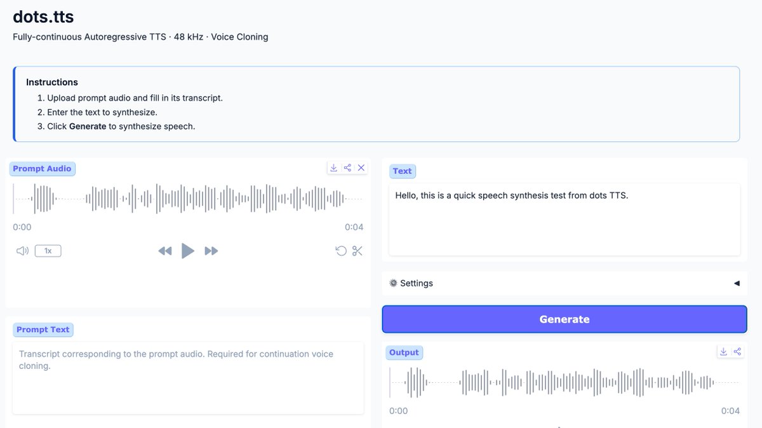Click the Text input box with the Hello sentence
Image resolution: width=762 pixels, height=428 pixels.
pos(565,220)
